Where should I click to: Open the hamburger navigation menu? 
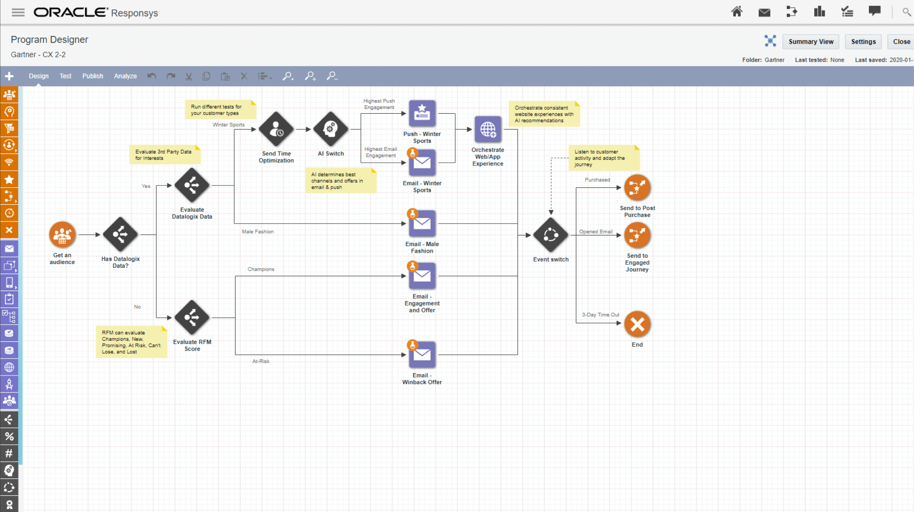pyautogui.click(x=18, y=12)
